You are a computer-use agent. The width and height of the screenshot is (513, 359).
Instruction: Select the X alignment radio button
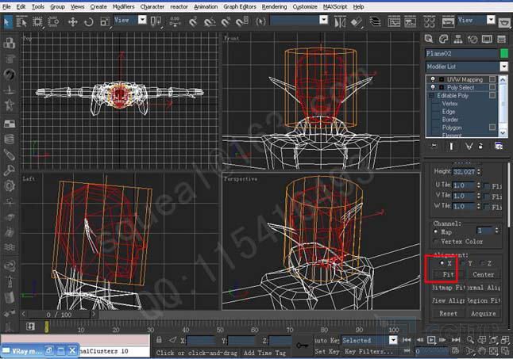tap(442, 263)
